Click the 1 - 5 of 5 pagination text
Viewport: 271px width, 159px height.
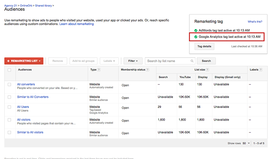pyautogui.click(x=259, y=143)
